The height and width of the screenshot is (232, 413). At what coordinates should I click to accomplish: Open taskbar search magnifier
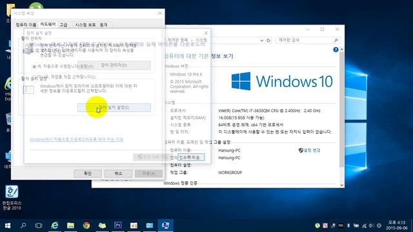(x=23, y=226)
